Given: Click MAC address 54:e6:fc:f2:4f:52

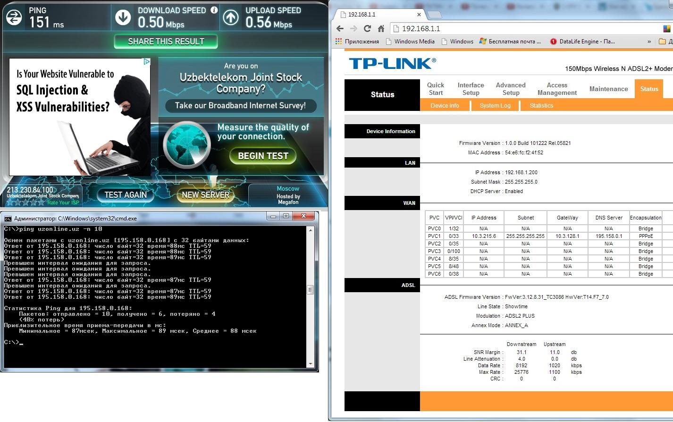Looking at the screenshot, I should [x=524, y=152].
